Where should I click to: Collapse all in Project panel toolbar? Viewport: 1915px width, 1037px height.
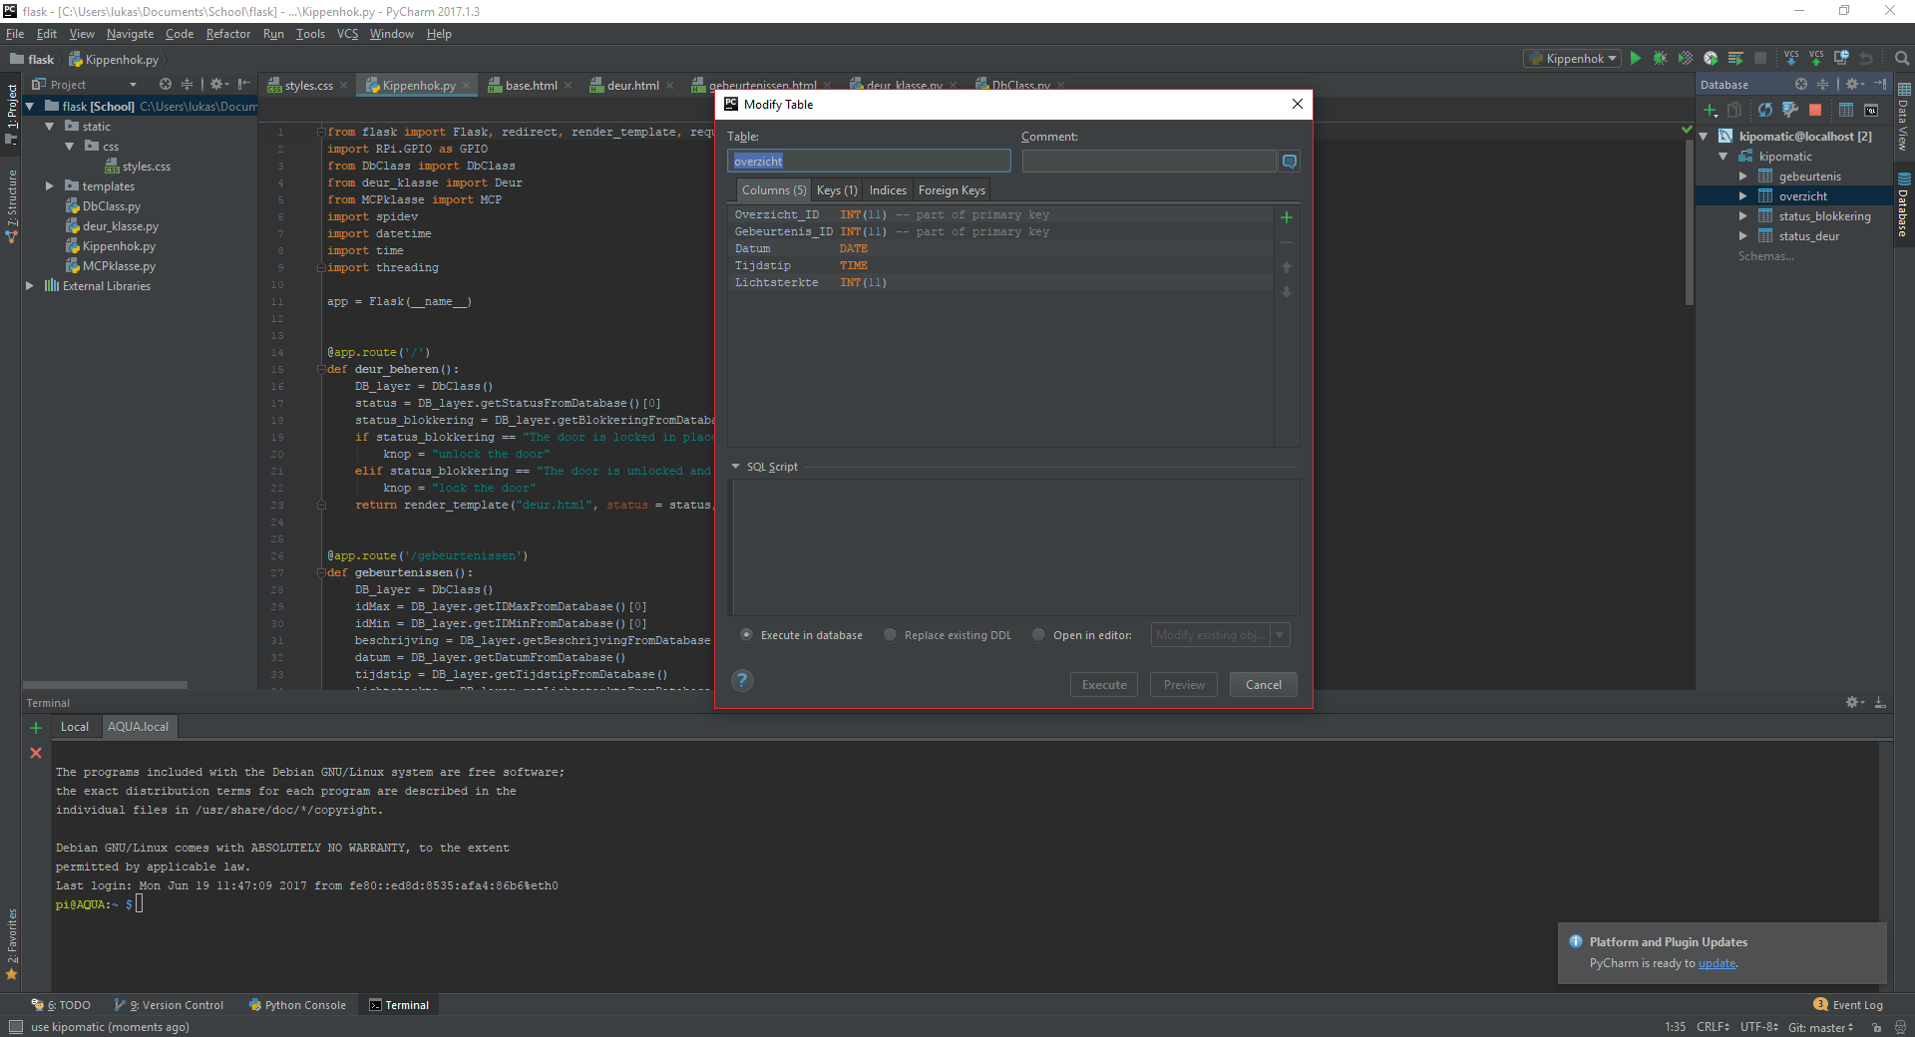(187, 85)
